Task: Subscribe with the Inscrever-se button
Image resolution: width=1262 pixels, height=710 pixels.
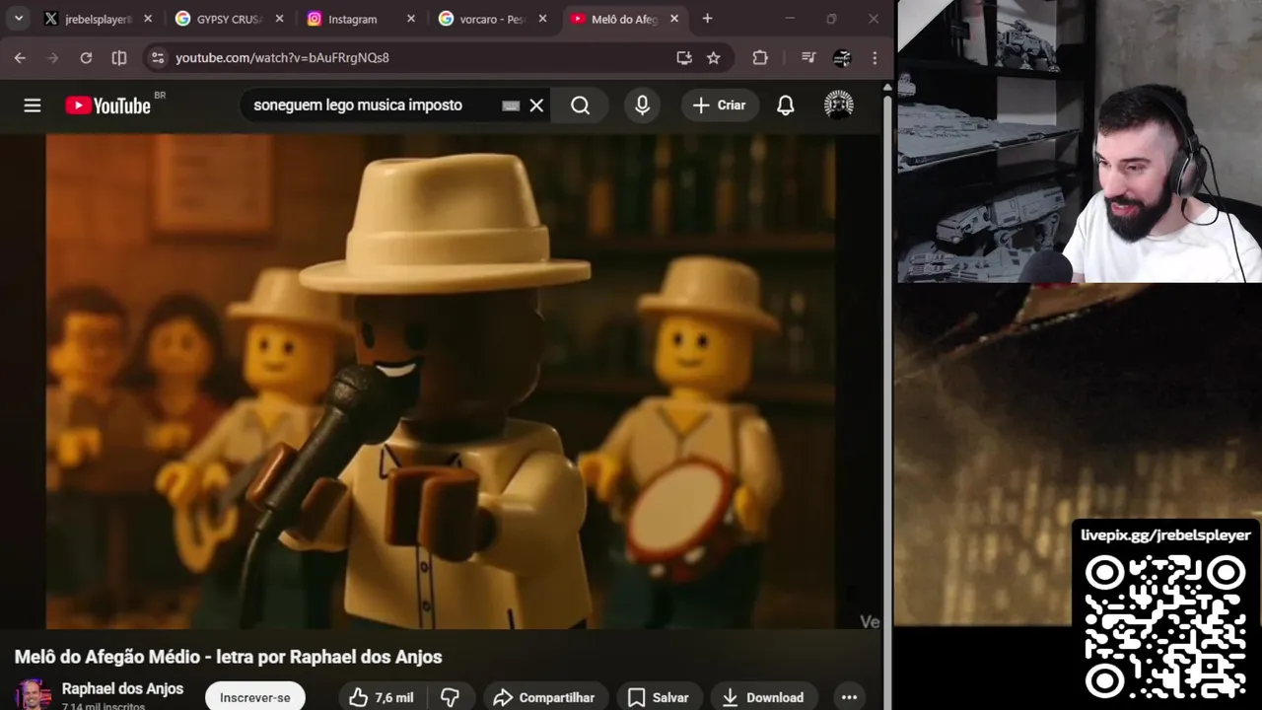Action: point(255,696)
